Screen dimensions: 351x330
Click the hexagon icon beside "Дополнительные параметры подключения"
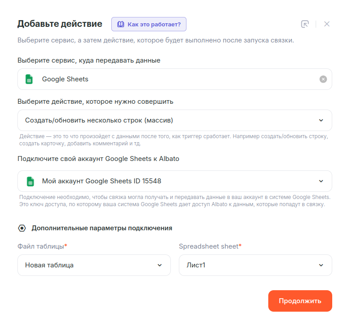[22, 228]
